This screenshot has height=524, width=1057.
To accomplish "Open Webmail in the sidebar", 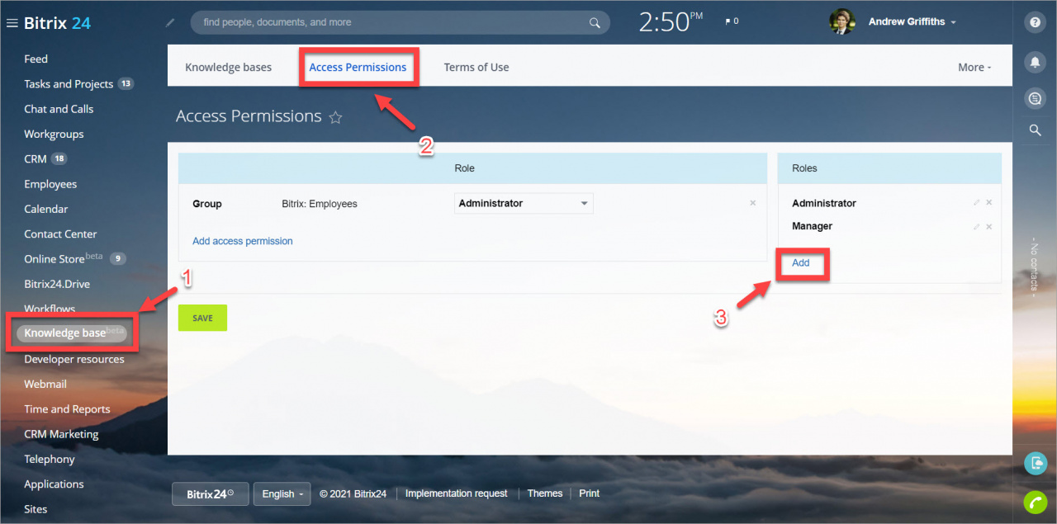I will click(x=45, y=384).
